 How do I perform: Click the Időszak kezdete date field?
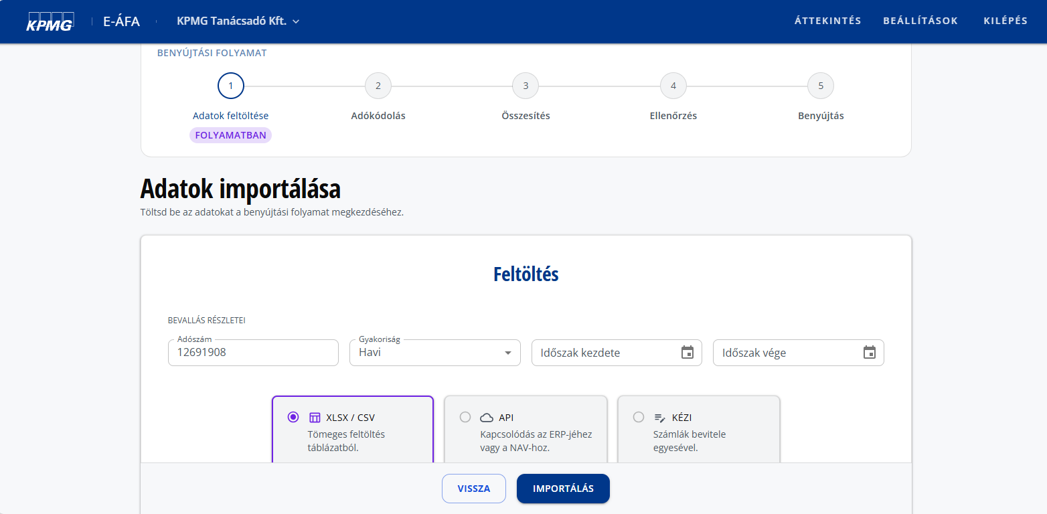point(617,353)
